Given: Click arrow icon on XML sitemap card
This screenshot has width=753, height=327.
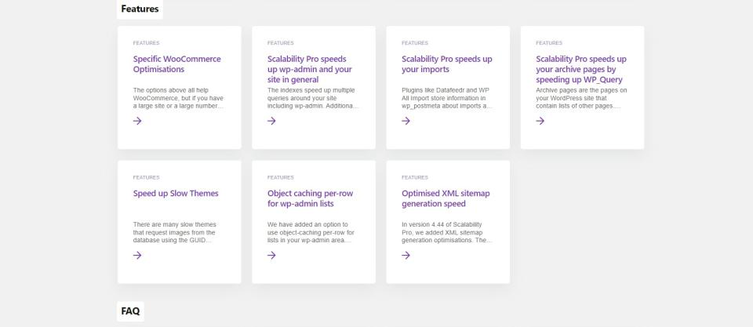Looking at the screenshot, I should 406,255.
